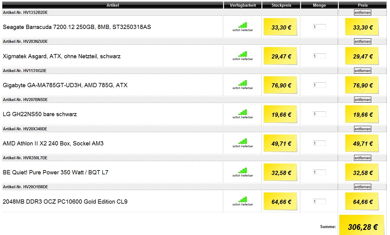Click availability bars icon for Xigmatek Asgard

[243, 54]
